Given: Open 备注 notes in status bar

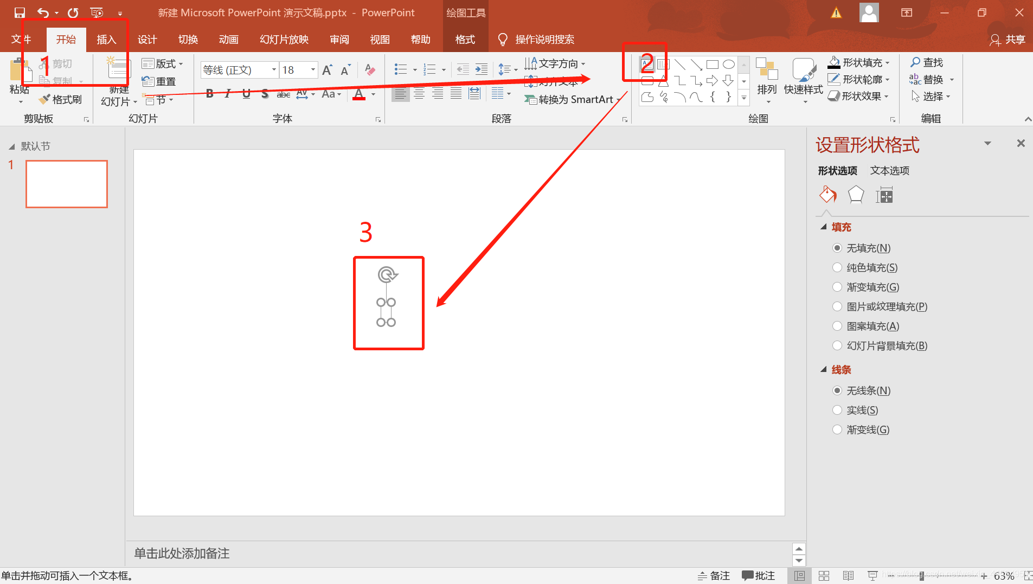Looking at the screenshot, I should point(714,575).
